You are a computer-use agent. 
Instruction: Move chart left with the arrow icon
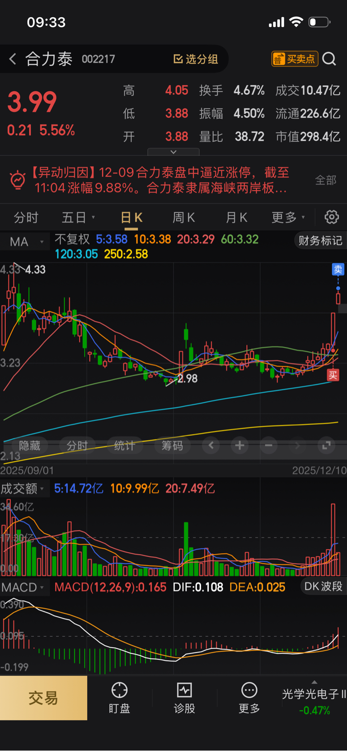211,446
